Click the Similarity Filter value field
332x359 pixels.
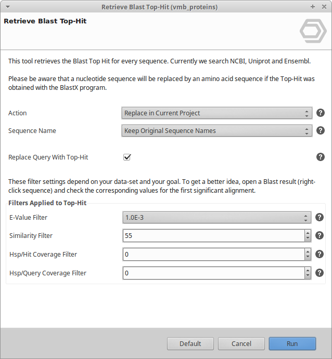(x=213, y=235)
